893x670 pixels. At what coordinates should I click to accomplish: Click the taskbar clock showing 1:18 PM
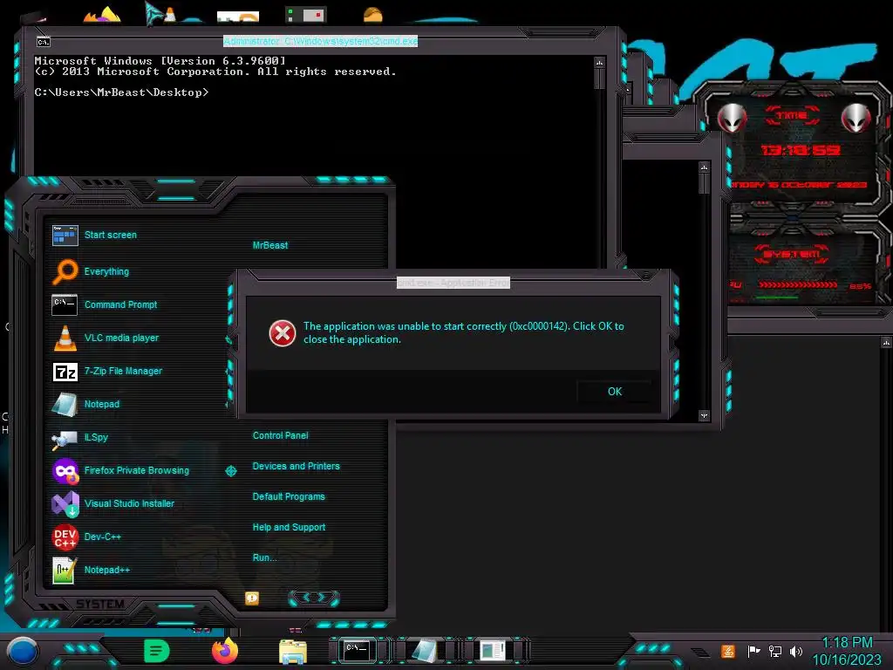[x=847, y=651]
